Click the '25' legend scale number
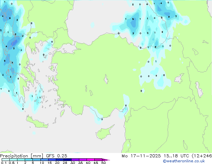The height and width of the screenshot is (164, 212). coord(65,163)
